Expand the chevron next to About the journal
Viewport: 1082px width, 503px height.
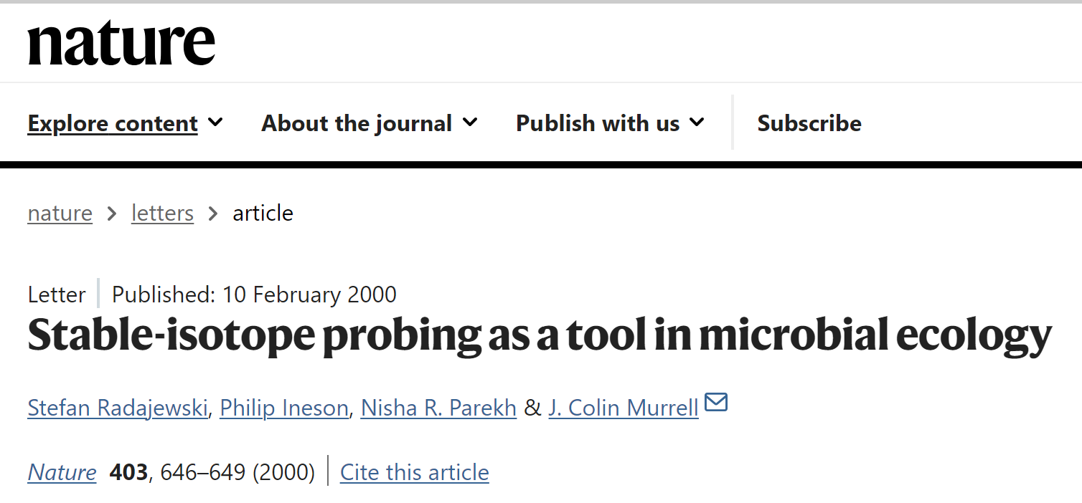coord(470,123)
